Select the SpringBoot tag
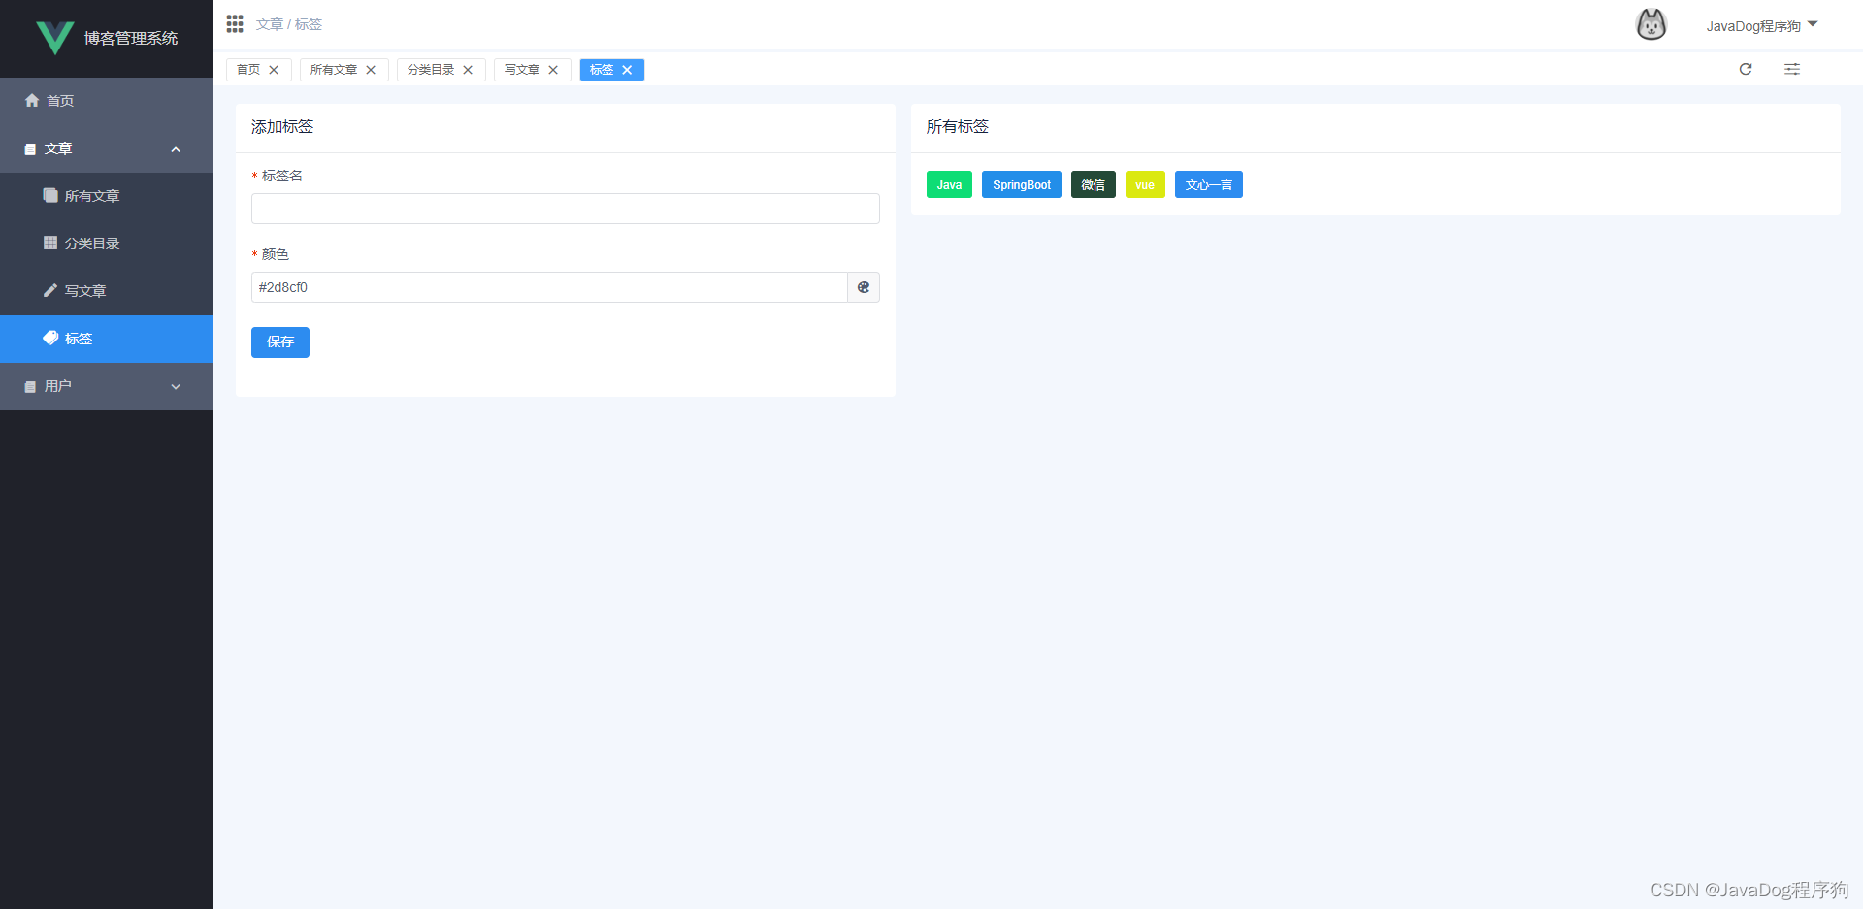The image size is (1863, 909). pyautogui.click(x=1021, y=184)
